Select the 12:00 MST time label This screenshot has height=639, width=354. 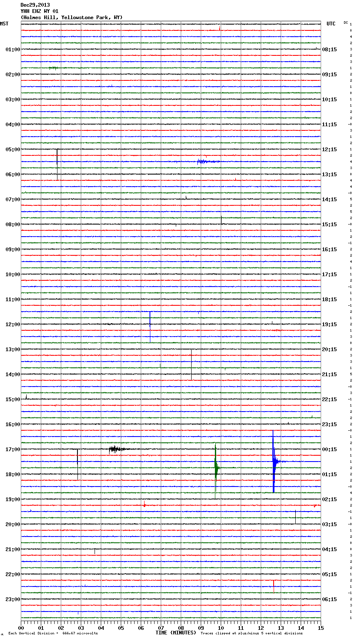coord(13,324)
